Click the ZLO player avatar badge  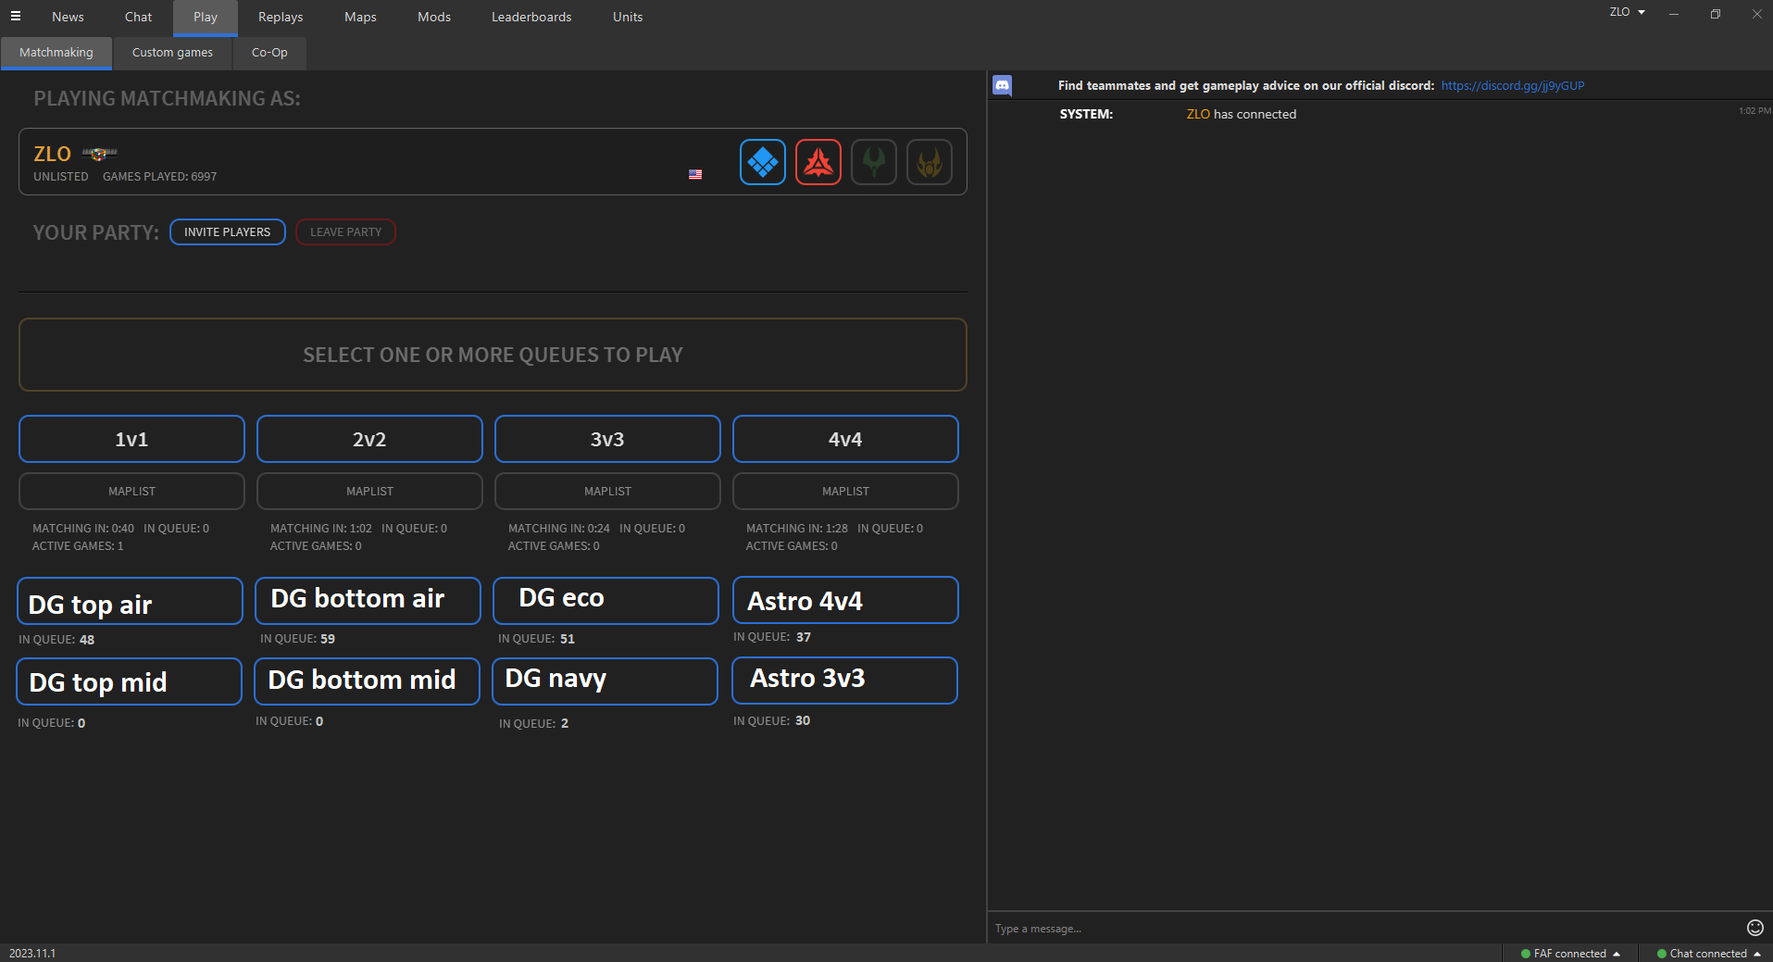pyautogui.click(x=99, y=154)
